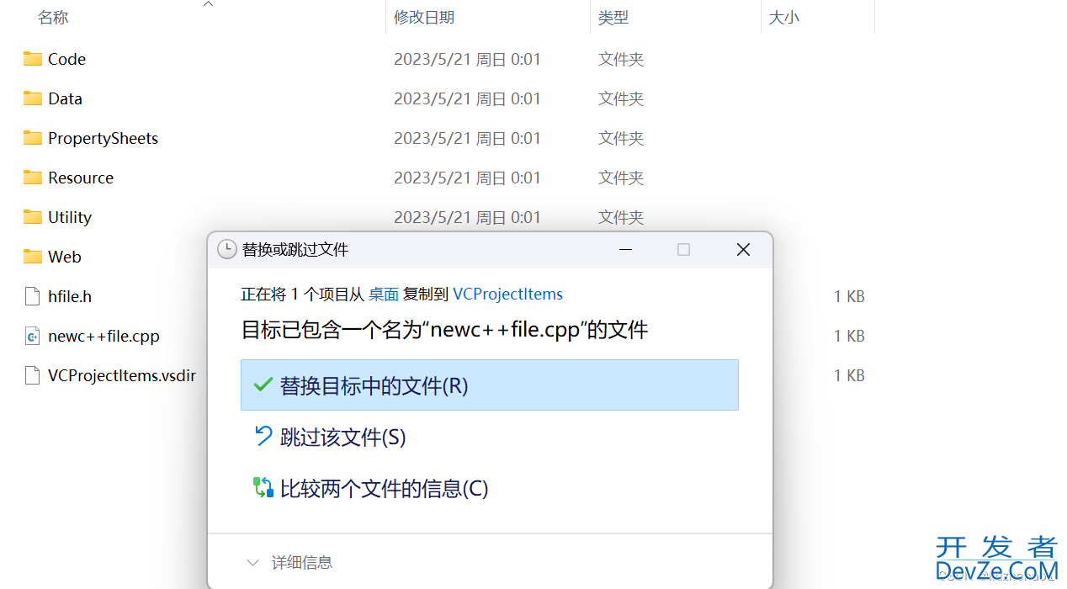
Task: Click 1 KB size of VCProjectItems.vsdir
Action: click(849, 375)
